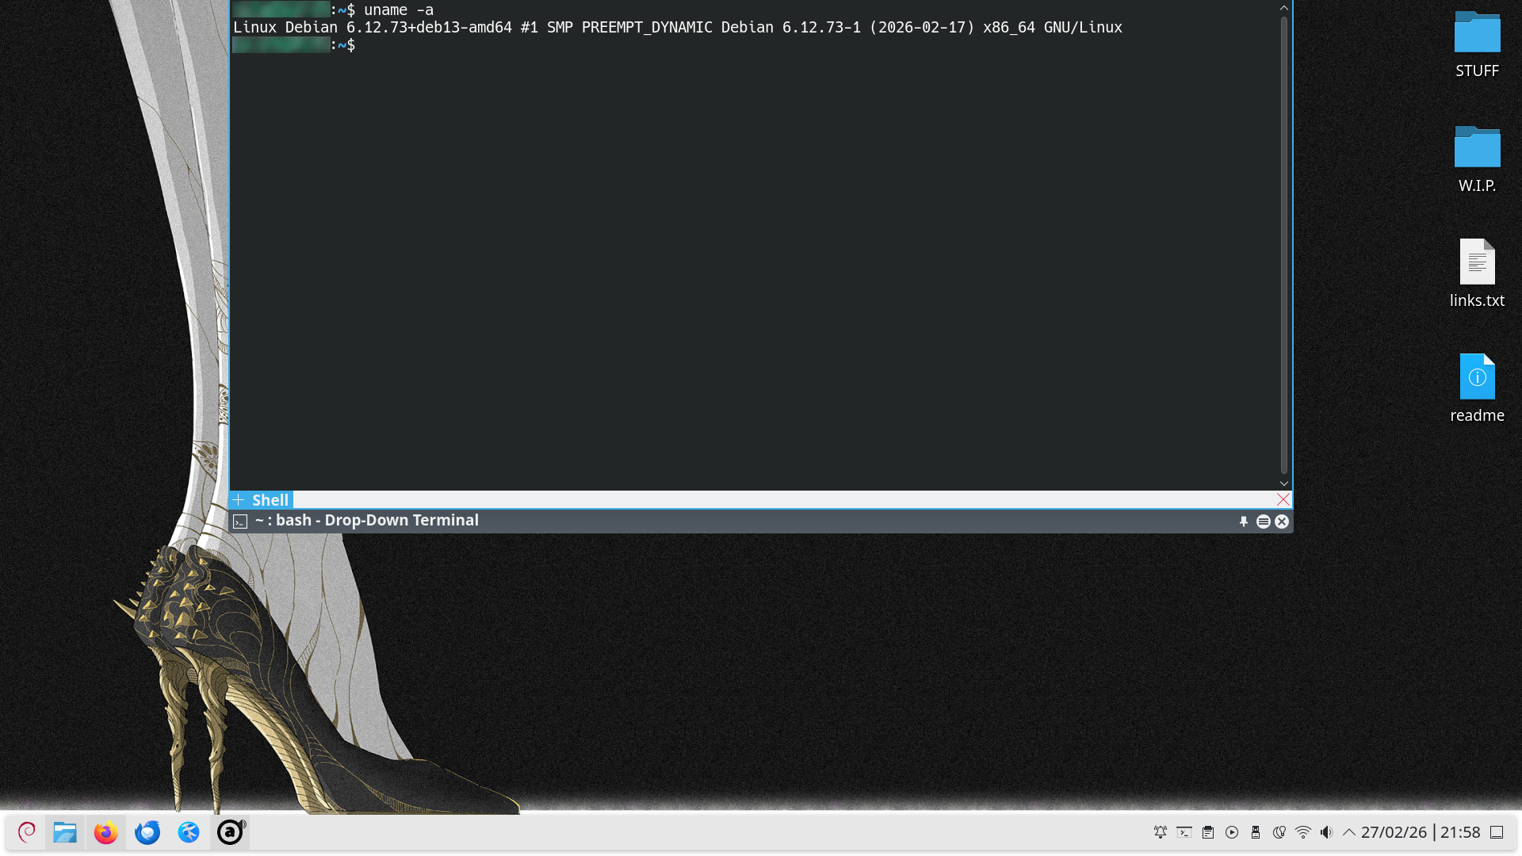Open media player tray controls
Screen dimensions: 1522x856
1232,832
